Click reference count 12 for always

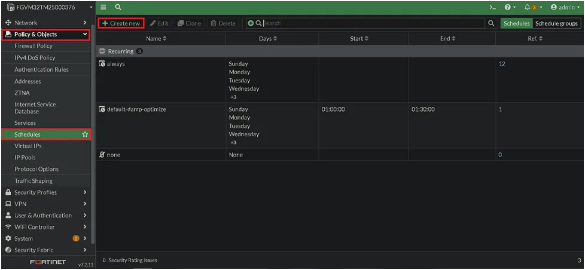point(502,64)
